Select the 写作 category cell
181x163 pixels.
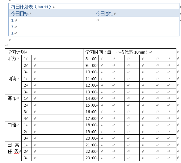(13, 108)
